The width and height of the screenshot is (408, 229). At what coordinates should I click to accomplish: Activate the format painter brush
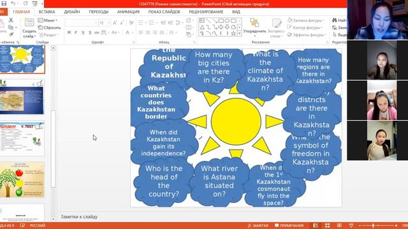point(11,34)
